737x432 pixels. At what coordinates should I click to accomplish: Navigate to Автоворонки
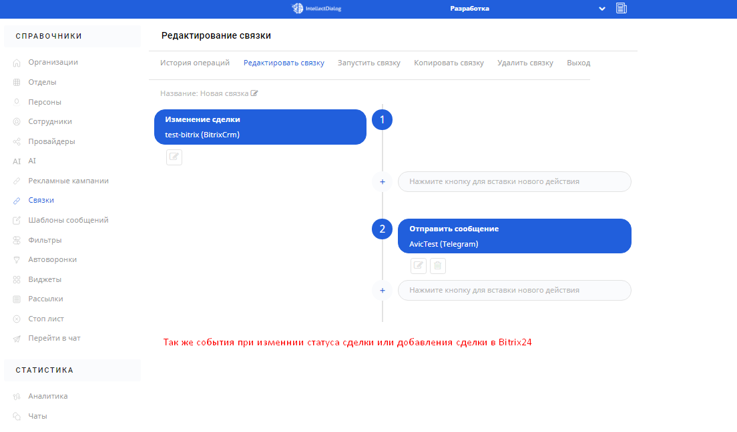click(52, 259)
